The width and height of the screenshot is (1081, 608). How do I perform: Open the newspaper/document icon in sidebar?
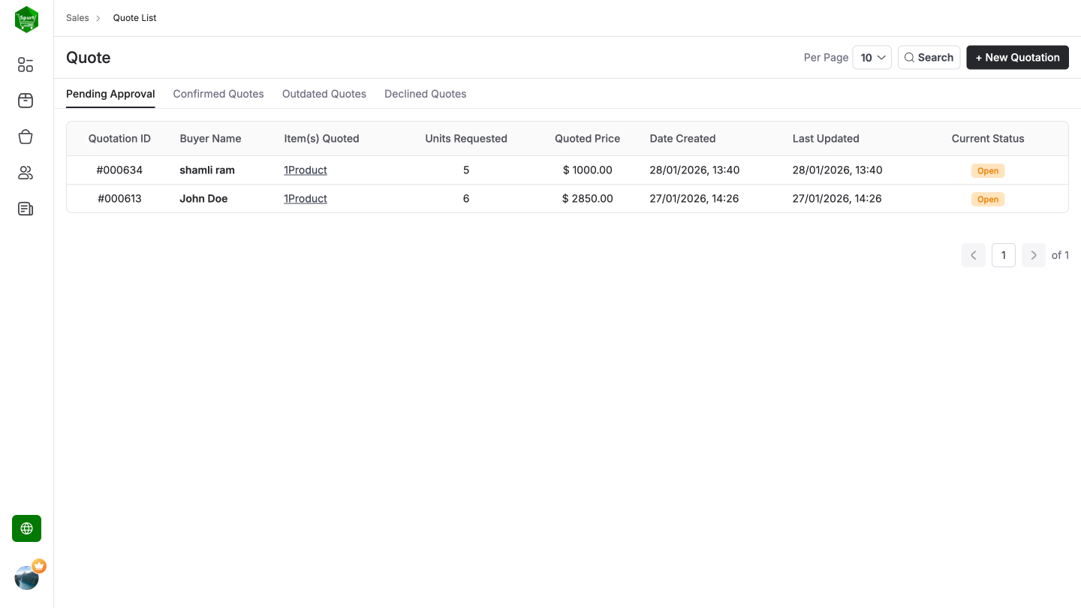[x=26, y=209]
